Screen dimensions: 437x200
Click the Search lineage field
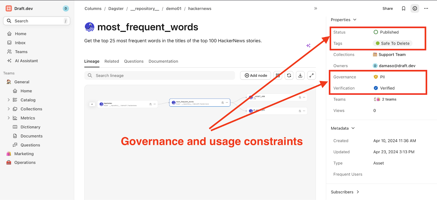(x=160, y=75)
